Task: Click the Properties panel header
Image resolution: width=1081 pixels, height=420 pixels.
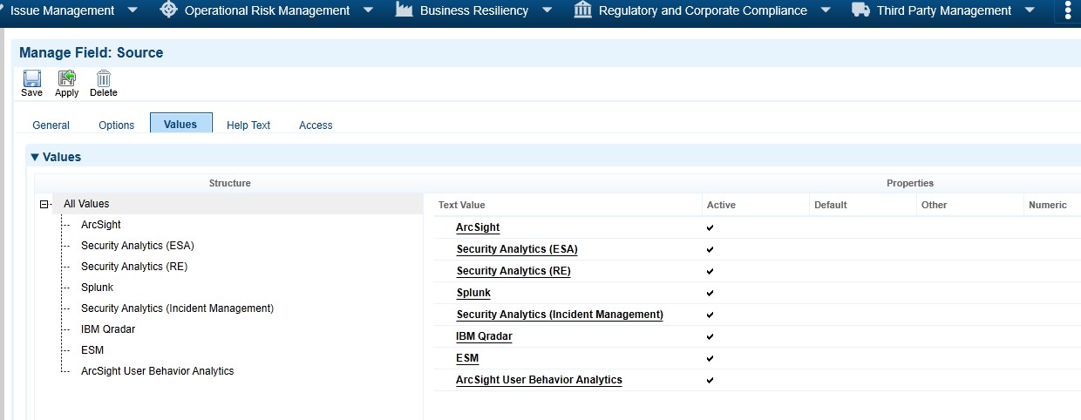Action: (x=910, y=183)
